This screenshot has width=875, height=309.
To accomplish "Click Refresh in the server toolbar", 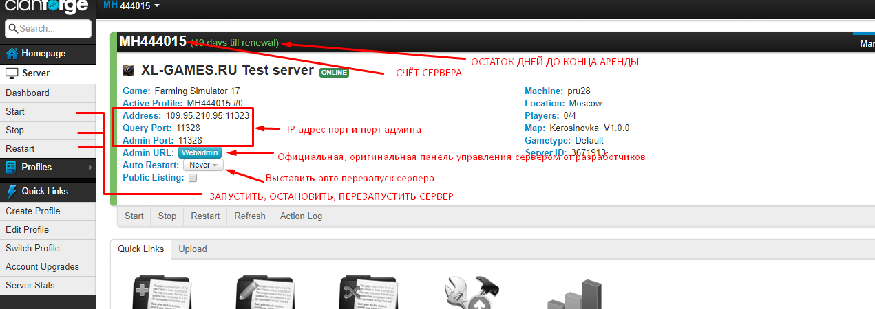I will click(x=249, y=216).
